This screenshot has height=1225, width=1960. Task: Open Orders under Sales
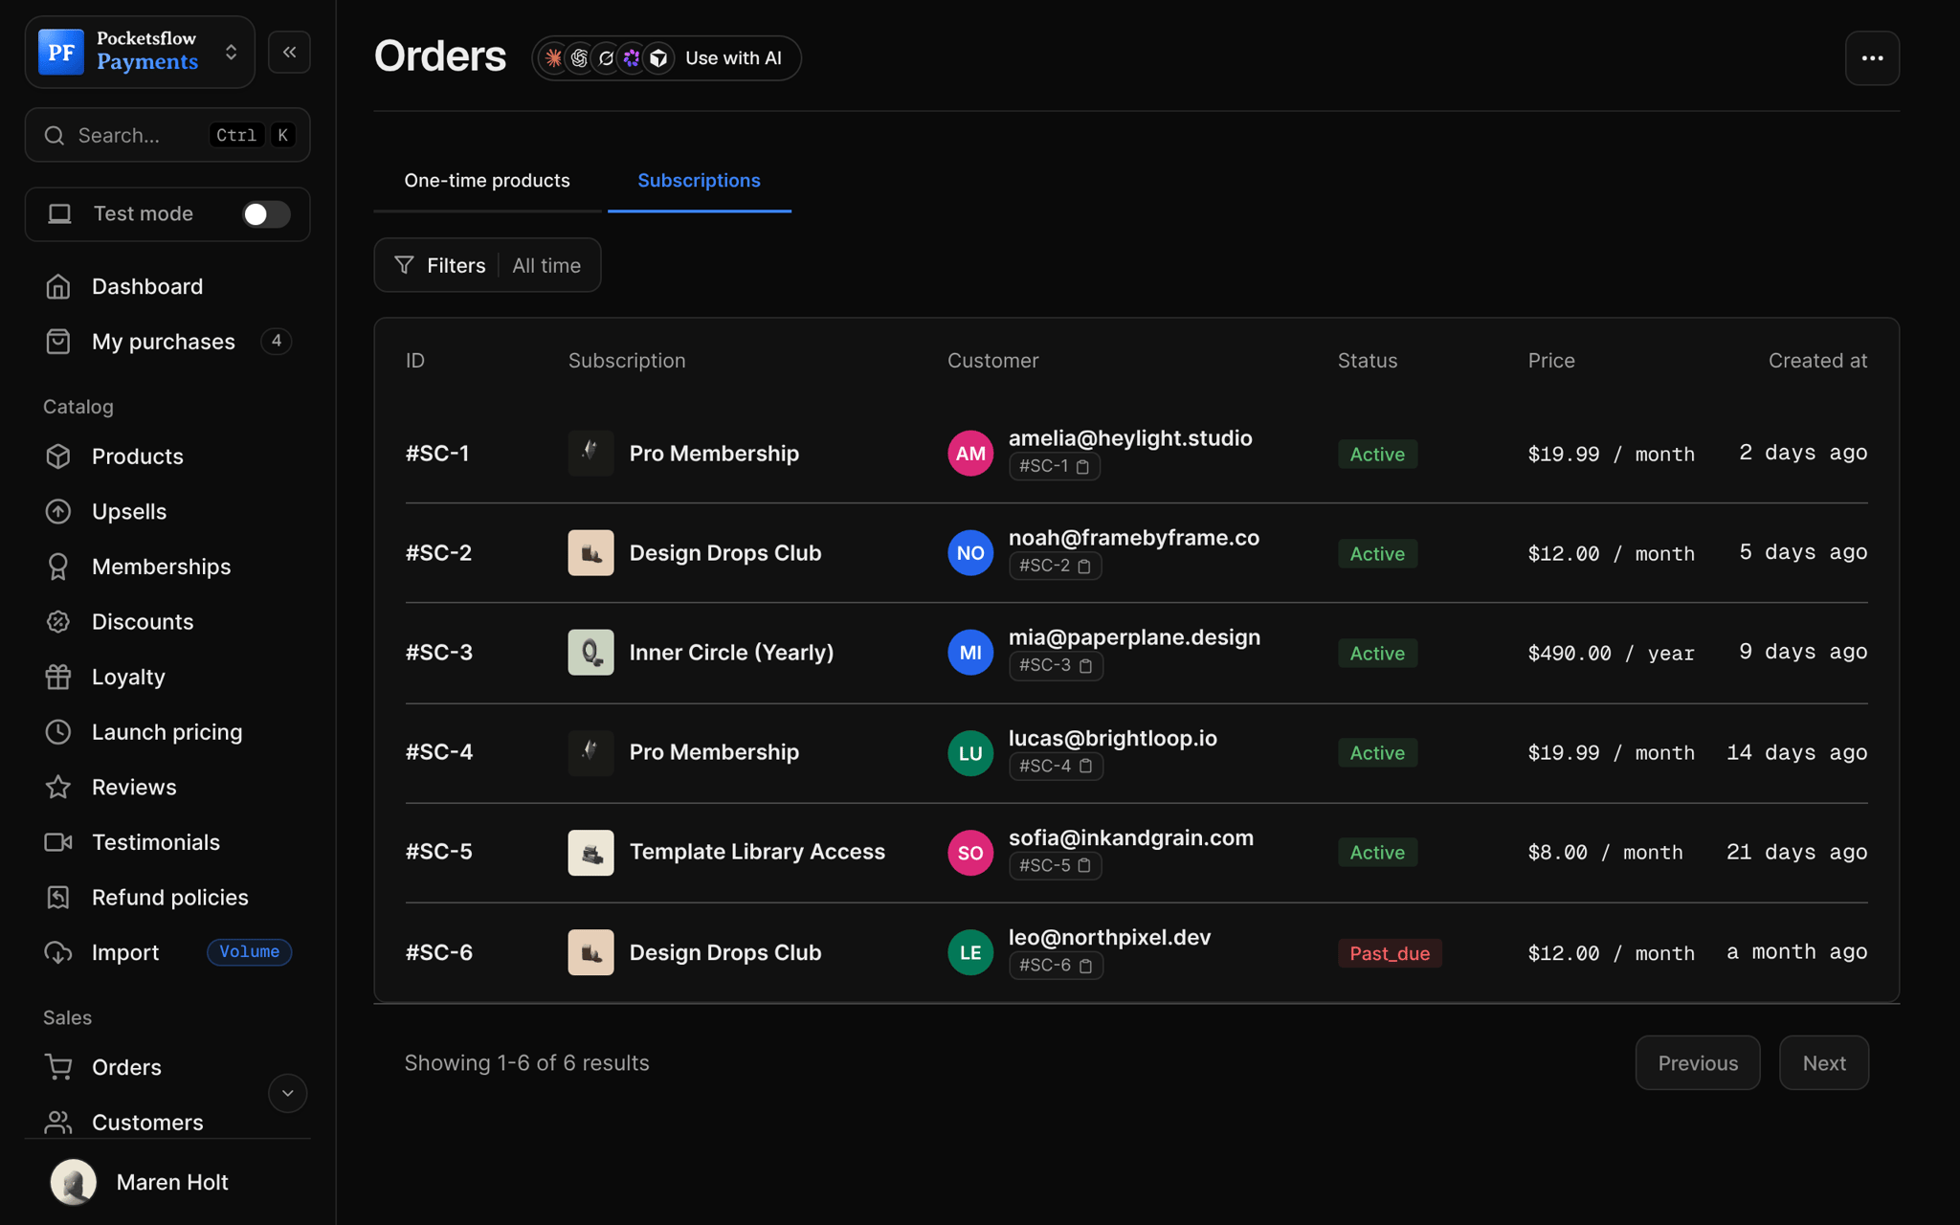pyautogui.click(x=126, y=1067)
